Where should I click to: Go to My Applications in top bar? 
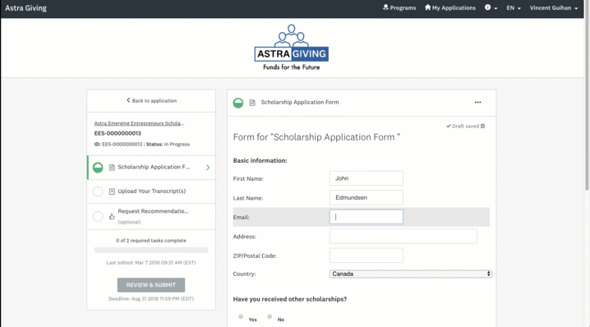pos(450,7)
